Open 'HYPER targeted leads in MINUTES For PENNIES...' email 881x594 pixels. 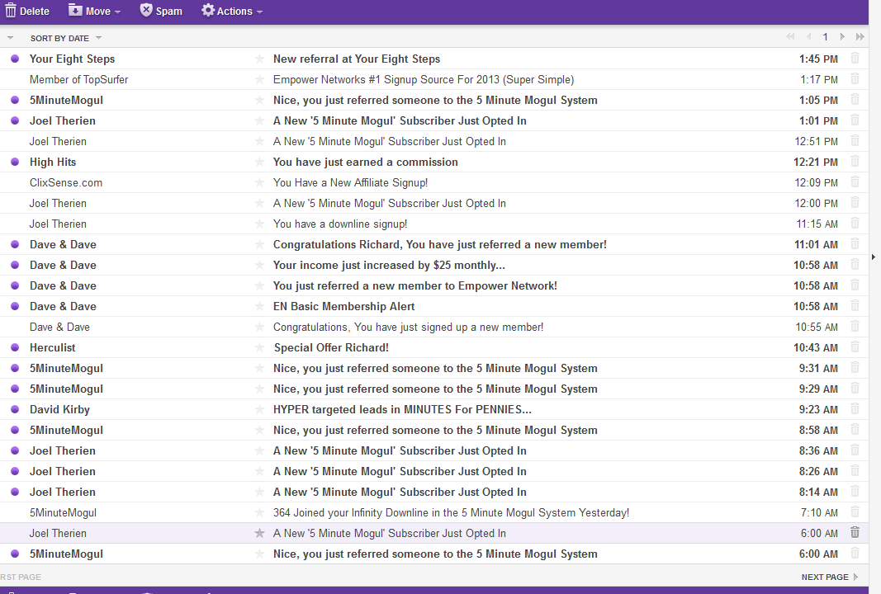point(402,409)
